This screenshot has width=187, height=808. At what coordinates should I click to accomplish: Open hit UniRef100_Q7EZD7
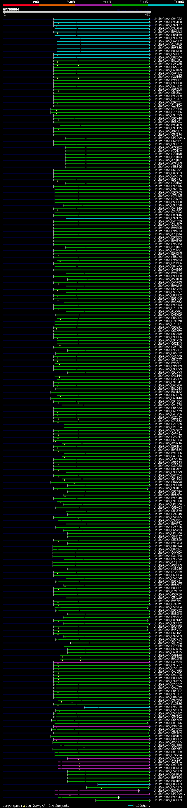point(167,99)
